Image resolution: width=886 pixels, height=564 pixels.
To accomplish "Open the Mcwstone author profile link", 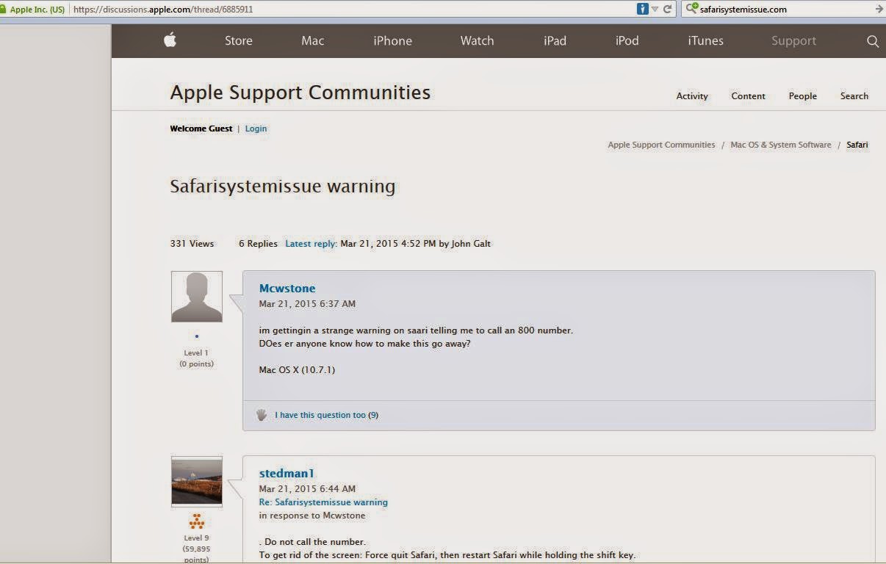I will coord(287,289).
